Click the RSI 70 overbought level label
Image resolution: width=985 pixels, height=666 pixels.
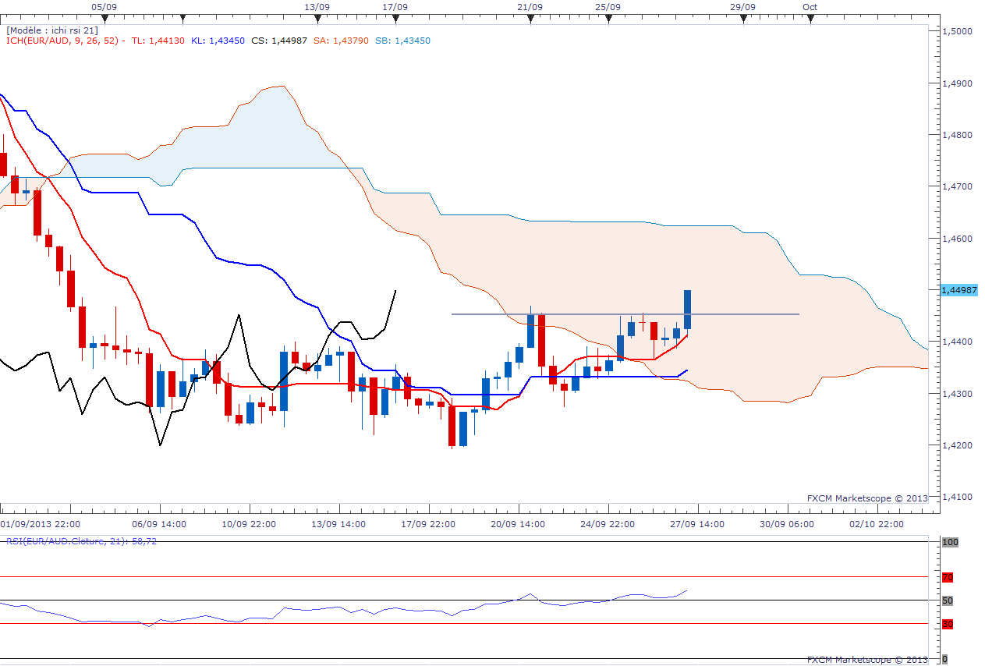coord(948,578)
